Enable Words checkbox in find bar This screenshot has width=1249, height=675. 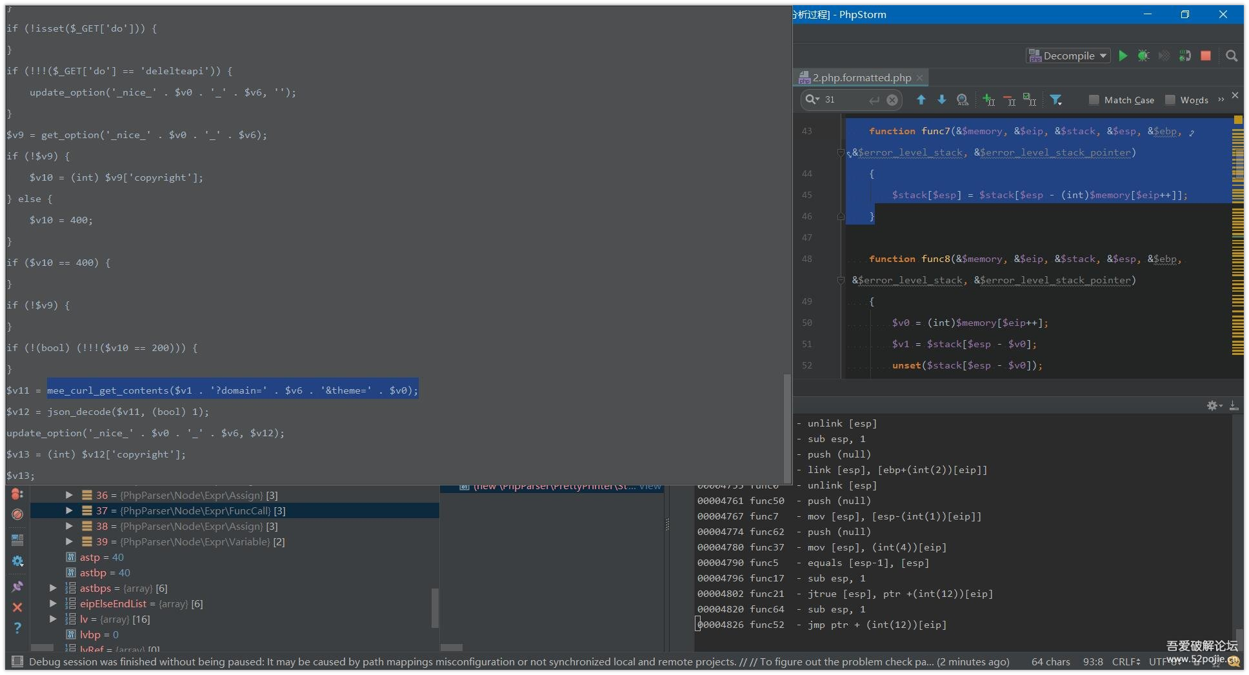coord(1170,100)
